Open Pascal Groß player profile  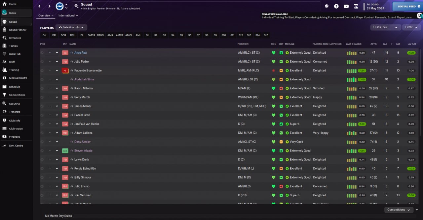click(x=82, y=115)
